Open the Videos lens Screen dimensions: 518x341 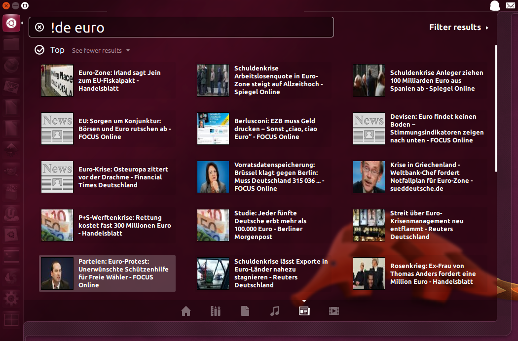pos(334,311)
